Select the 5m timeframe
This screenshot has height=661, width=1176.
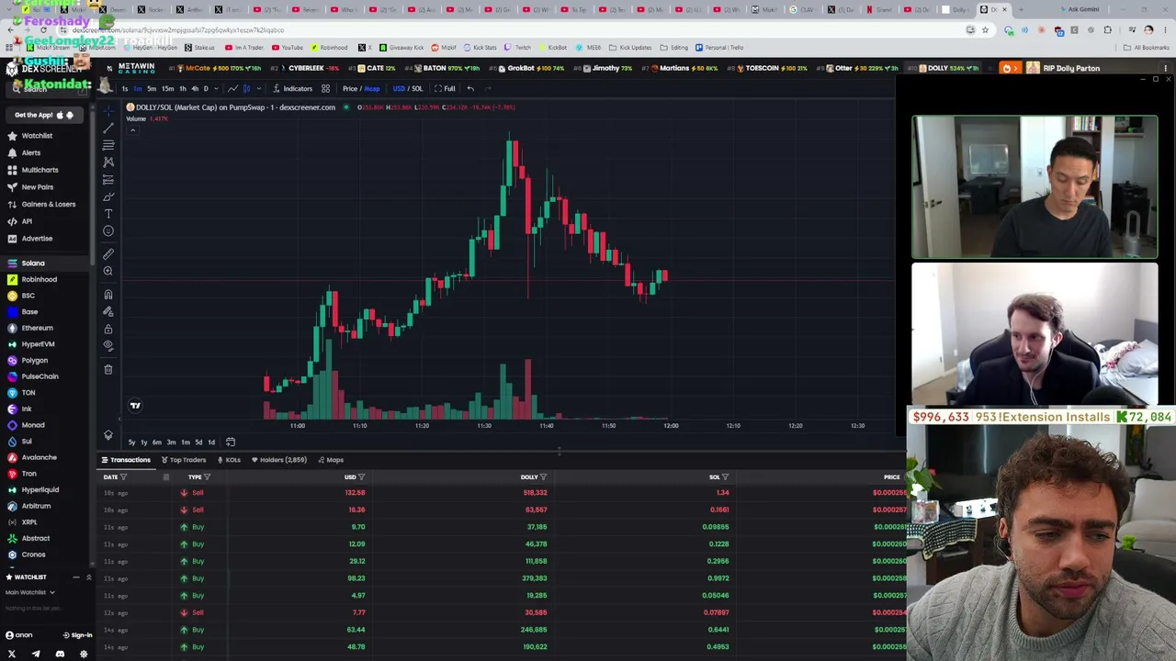coord(152,89)
